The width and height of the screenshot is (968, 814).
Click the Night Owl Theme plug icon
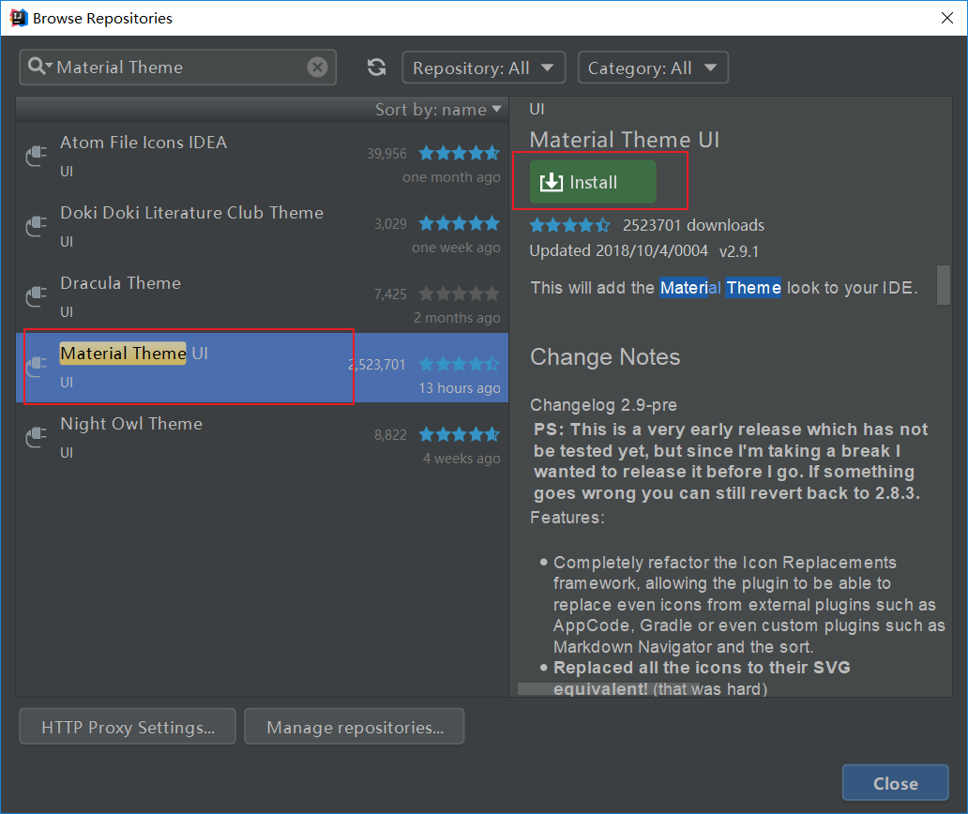(x=37, y=437)
